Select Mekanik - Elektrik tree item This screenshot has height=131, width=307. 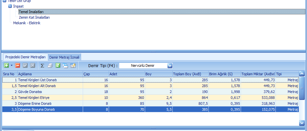pos(27,23)
